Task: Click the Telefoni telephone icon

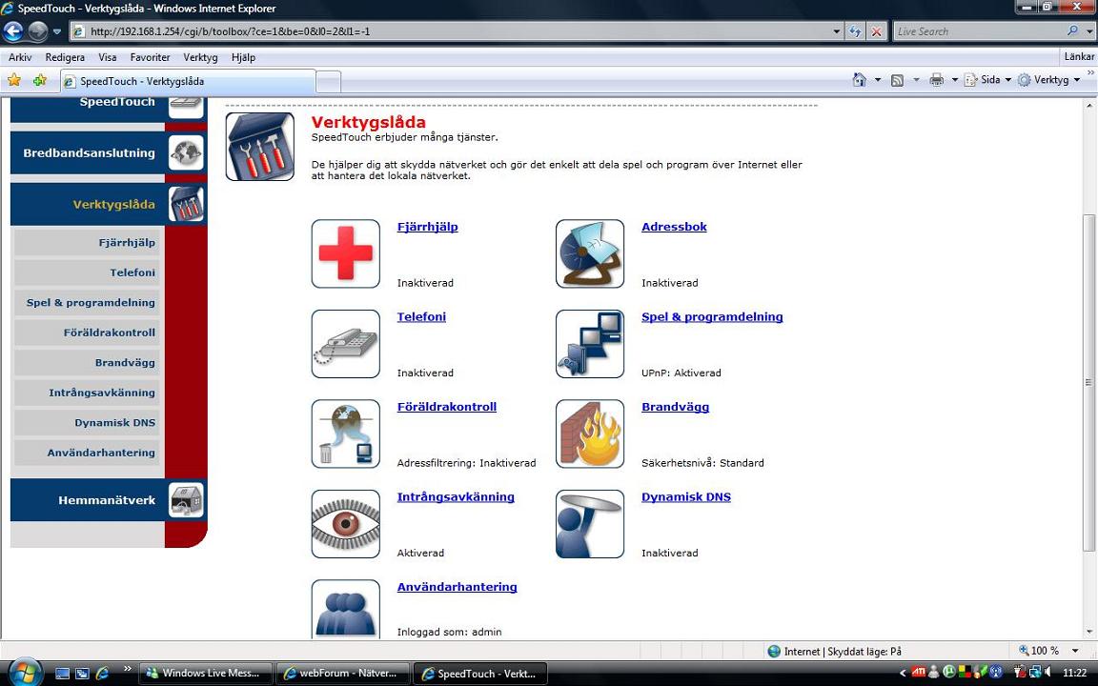Action: click(345, 344)
